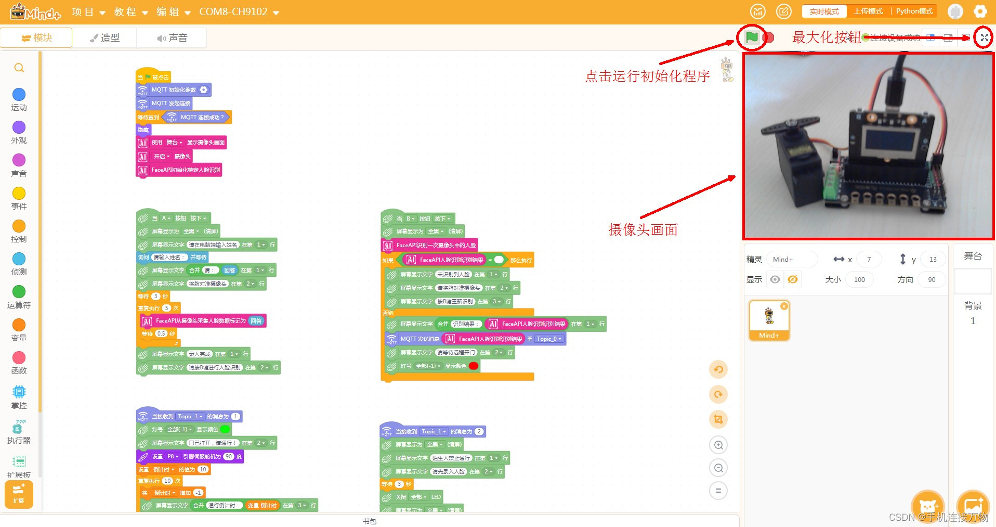Click the redo icon in workspace

718,394
